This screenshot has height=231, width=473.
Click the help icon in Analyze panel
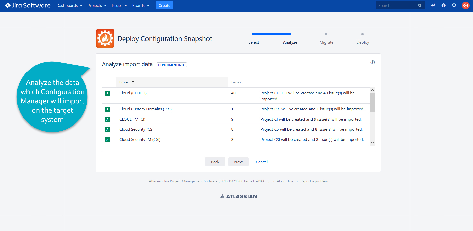pos(372,62)
